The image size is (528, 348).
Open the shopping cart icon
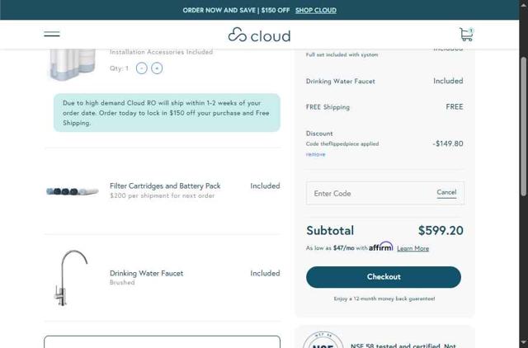[x=466, y=34]
